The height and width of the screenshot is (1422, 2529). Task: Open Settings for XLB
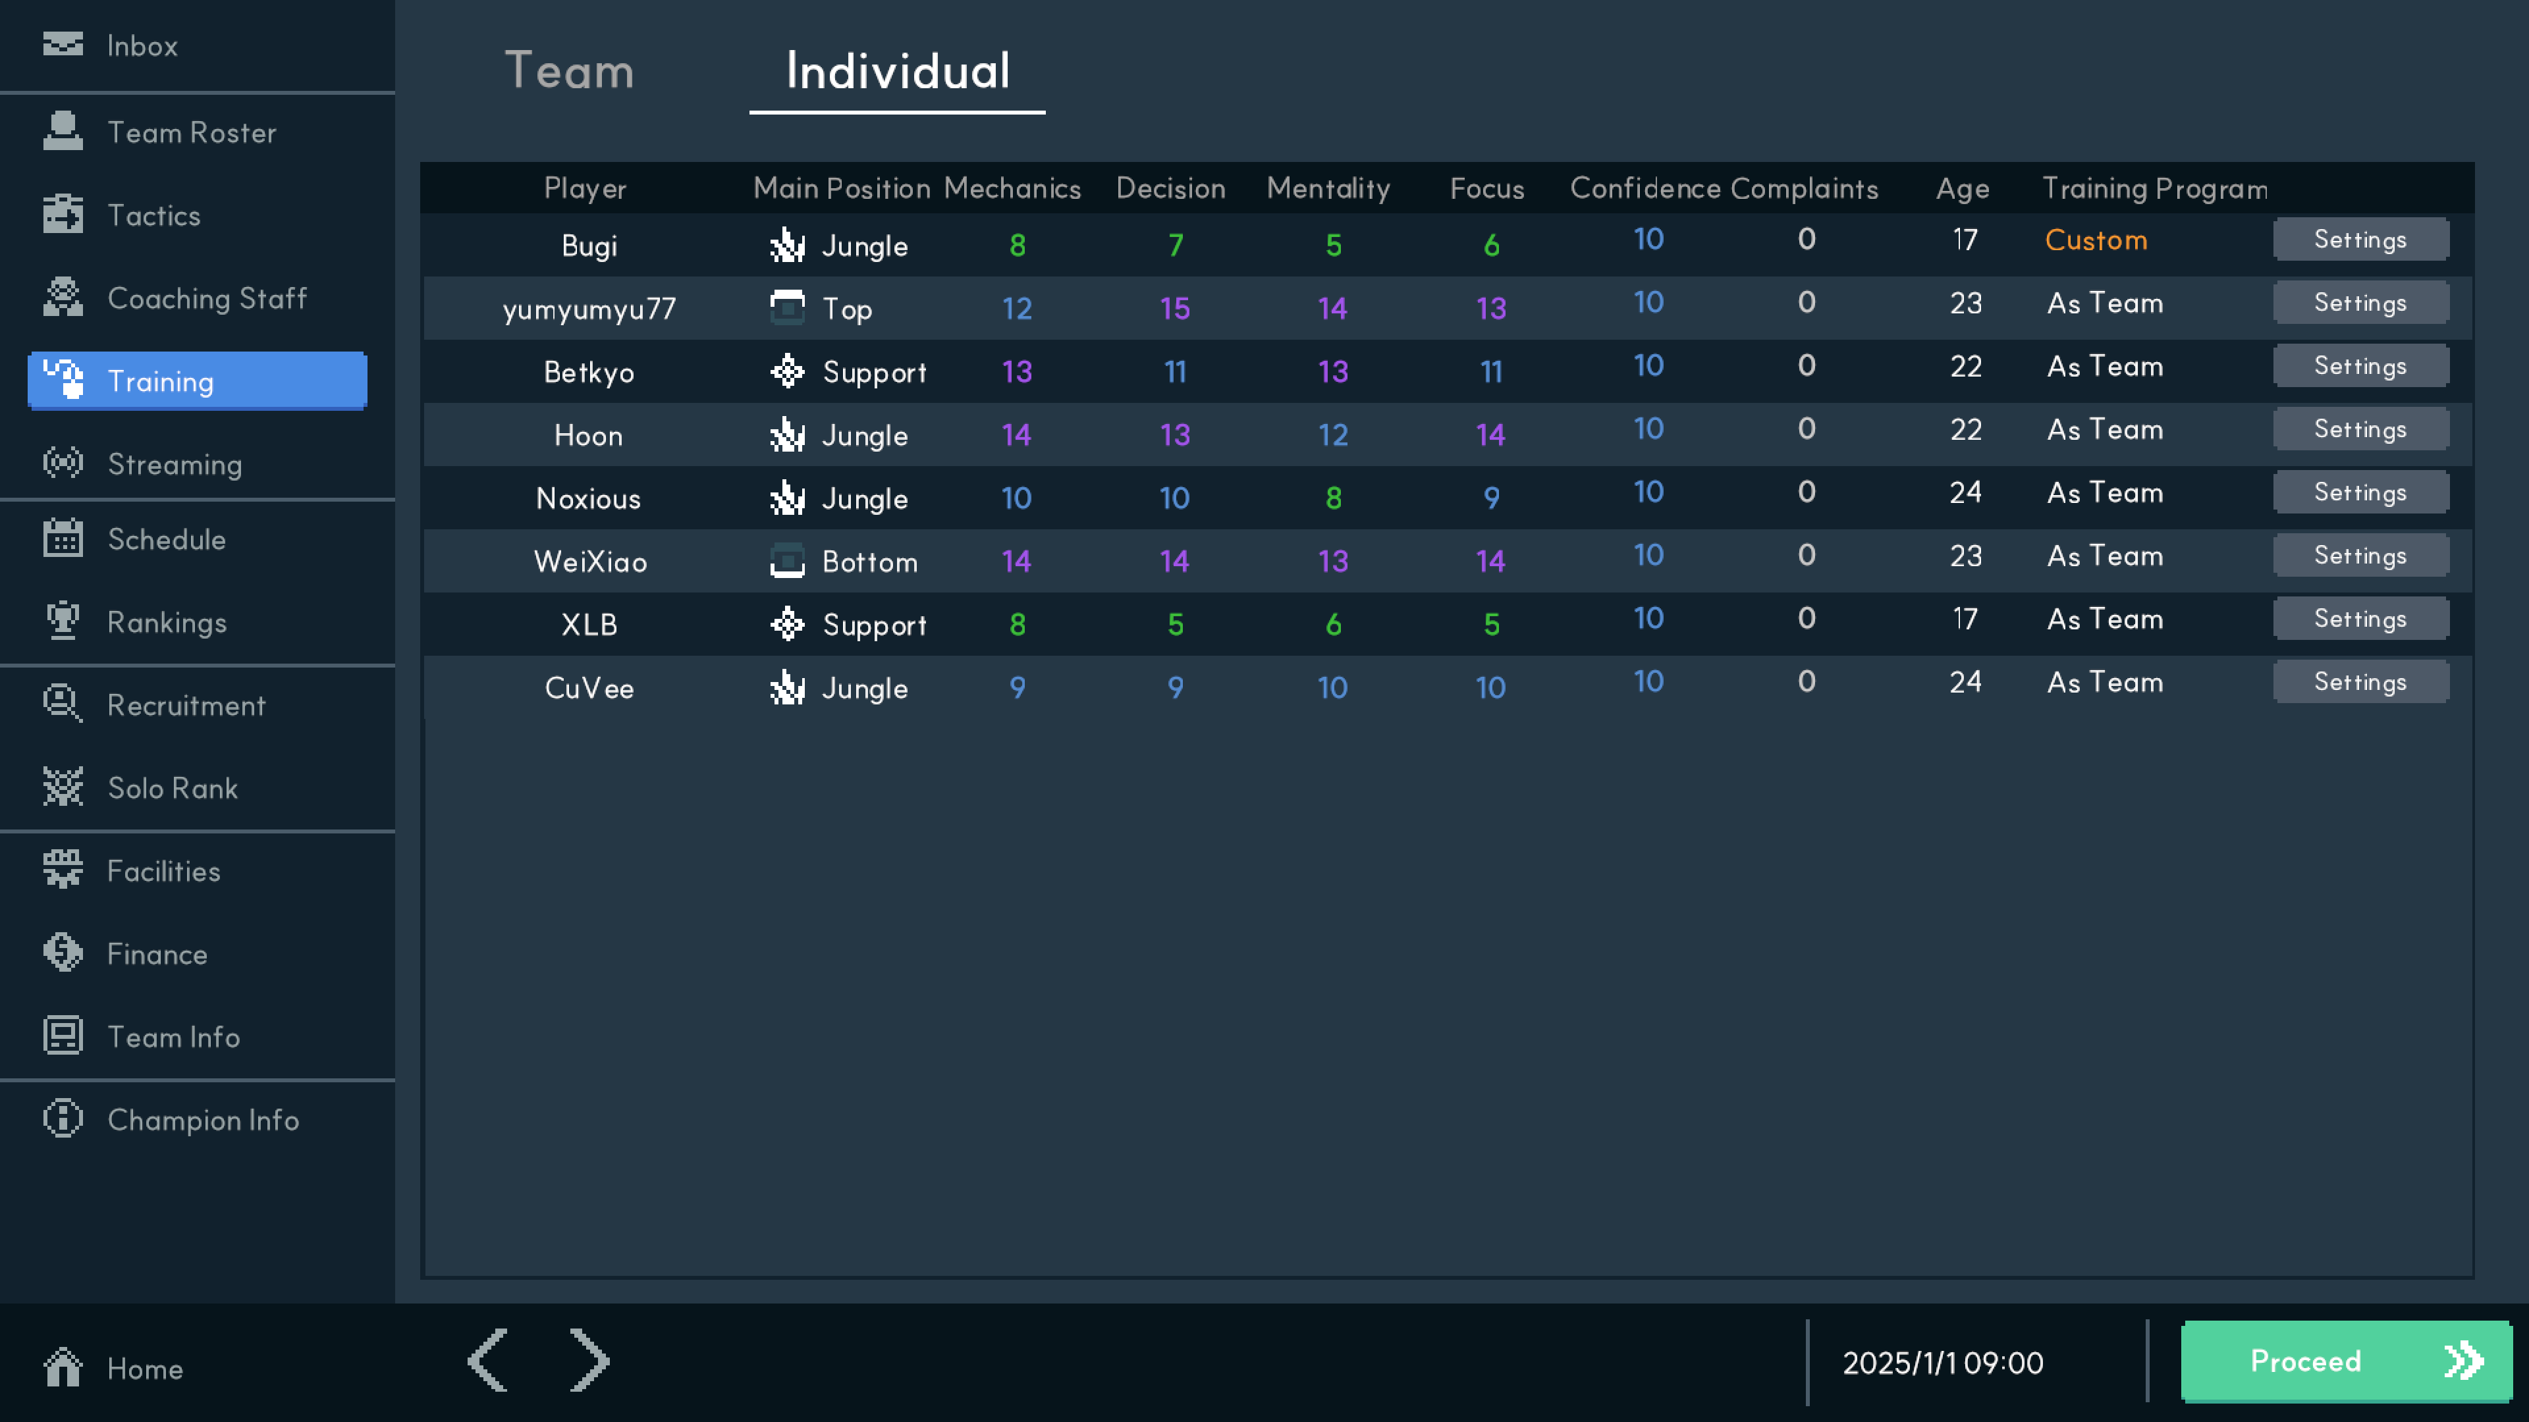click(2360, 618)
